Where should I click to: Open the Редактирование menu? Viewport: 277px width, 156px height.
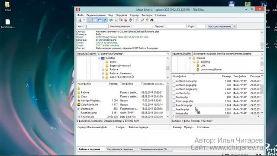pos(96,15)
